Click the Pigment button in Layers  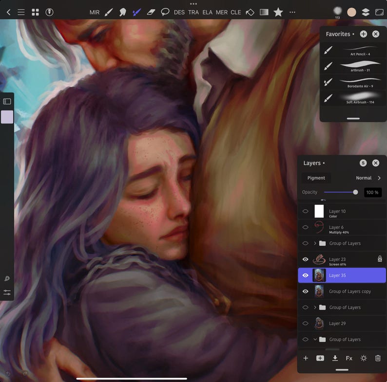316,178
